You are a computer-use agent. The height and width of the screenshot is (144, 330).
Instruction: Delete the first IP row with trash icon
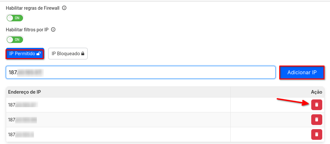tap(316, 105)
